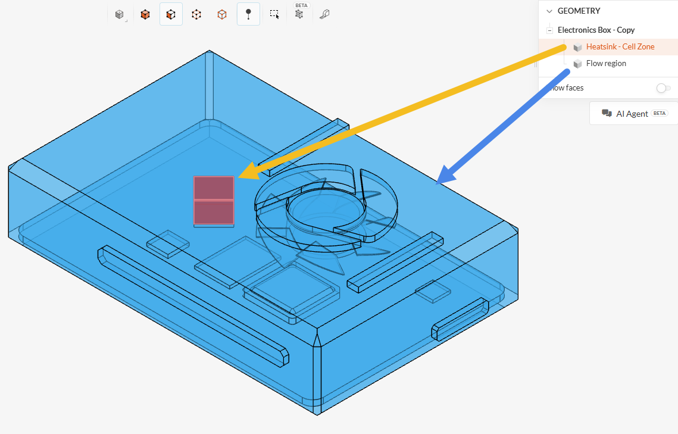
Task: Enable the Show faces toggle
Action: (663, 88)
